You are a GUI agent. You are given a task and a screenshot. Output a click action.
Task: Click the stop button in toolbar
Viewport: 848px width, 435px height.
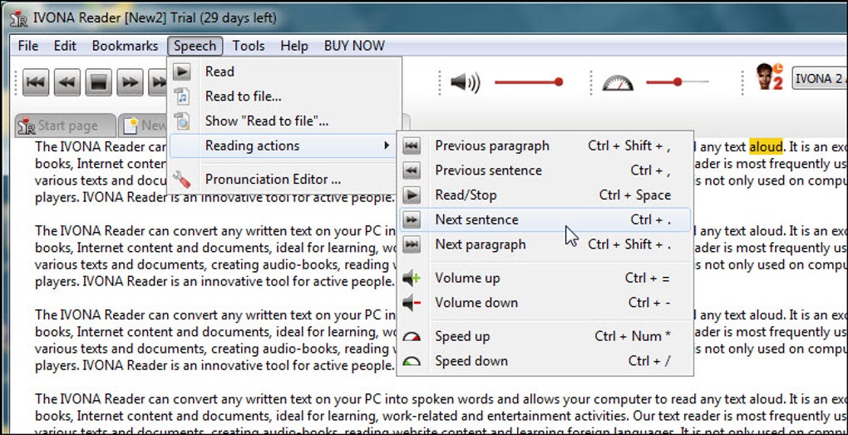[x=98, y=82]
